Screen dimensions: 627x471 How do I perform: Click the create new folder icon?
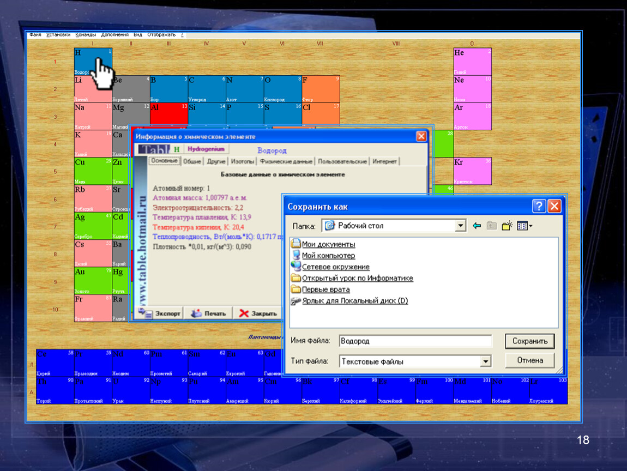pos(507,226)
